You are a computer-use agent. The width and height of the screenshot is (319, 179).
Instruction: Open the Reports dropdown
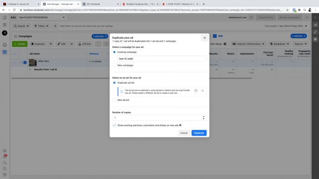pyautogui.click(x=300, y=44)
